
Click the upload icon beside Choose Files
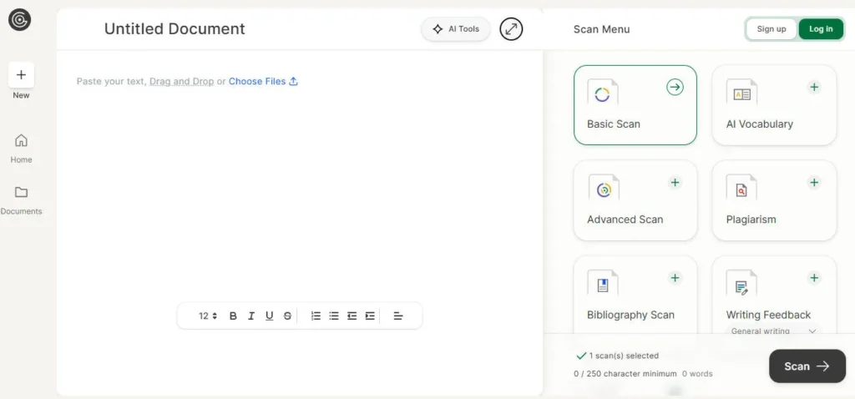click(x=293, y=81)
